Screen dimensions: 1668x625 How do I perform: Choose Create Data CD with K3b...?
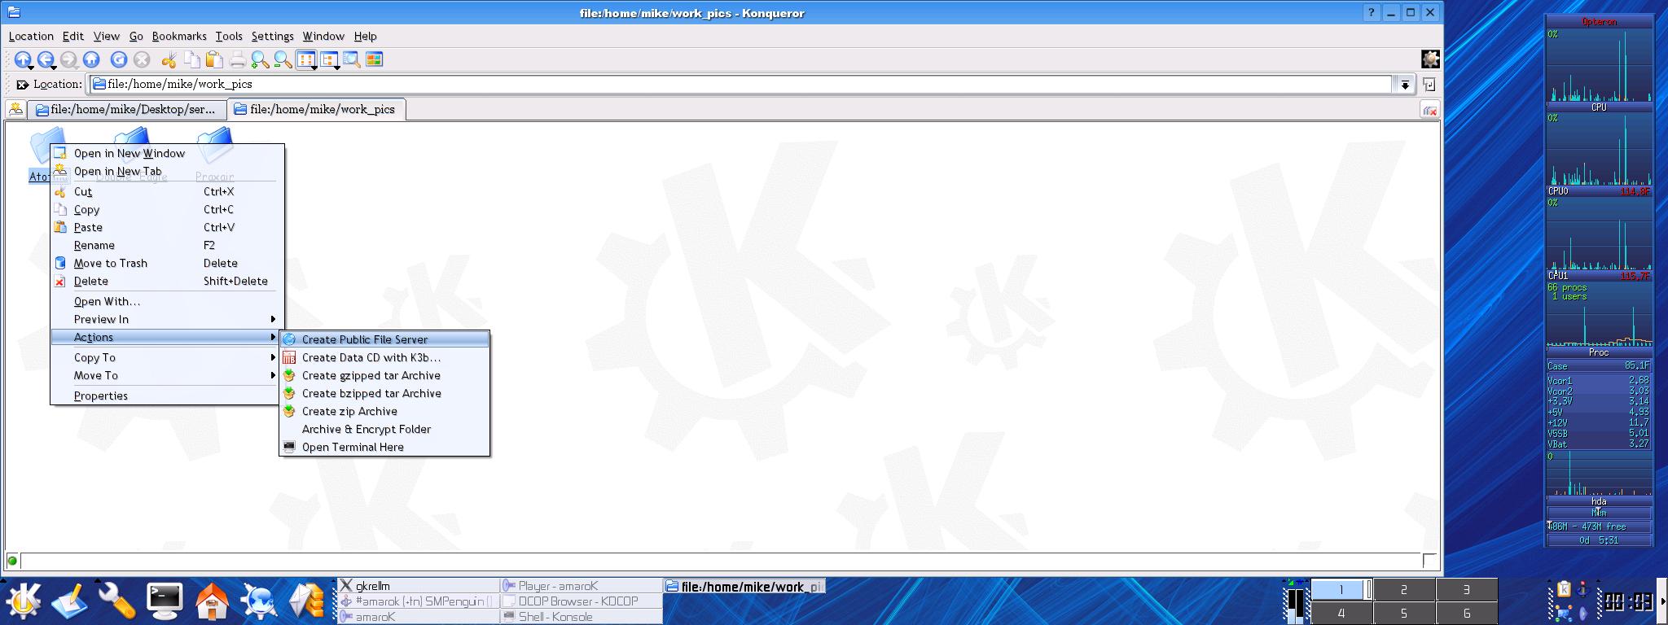(x=384, y=357)
